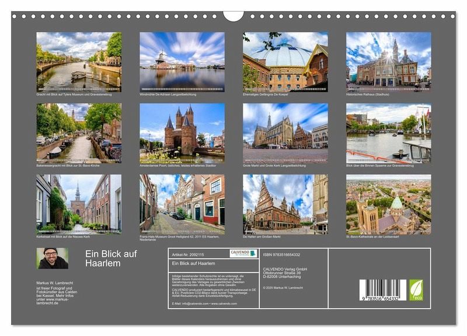
Task: Open the De Koepel prison dome photo
Action: tap(285, 62)
